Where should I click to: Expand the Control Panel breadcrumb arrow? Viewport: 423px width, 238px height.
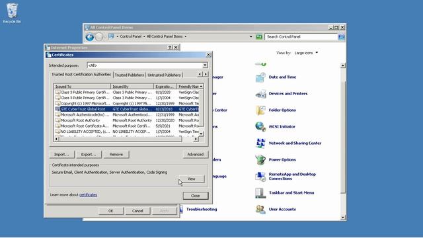144,36
